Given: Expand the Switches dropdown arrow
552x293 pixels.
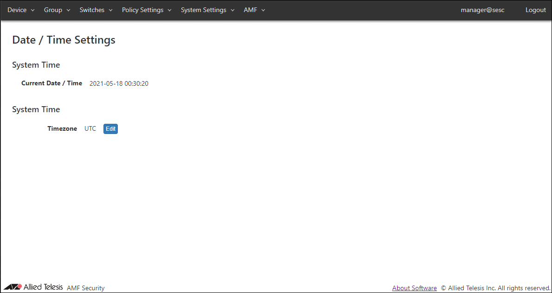Looking at the screenshot, I should click(111, 10).
